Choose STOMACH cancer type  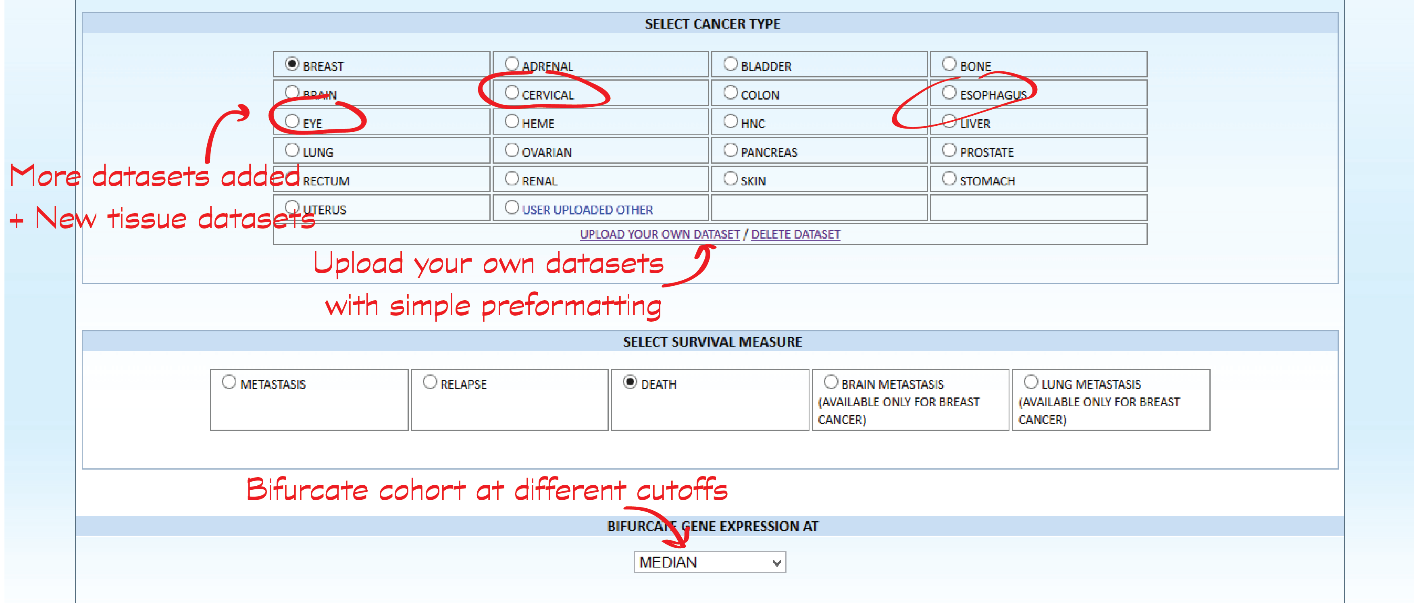[x=949, y=178]
